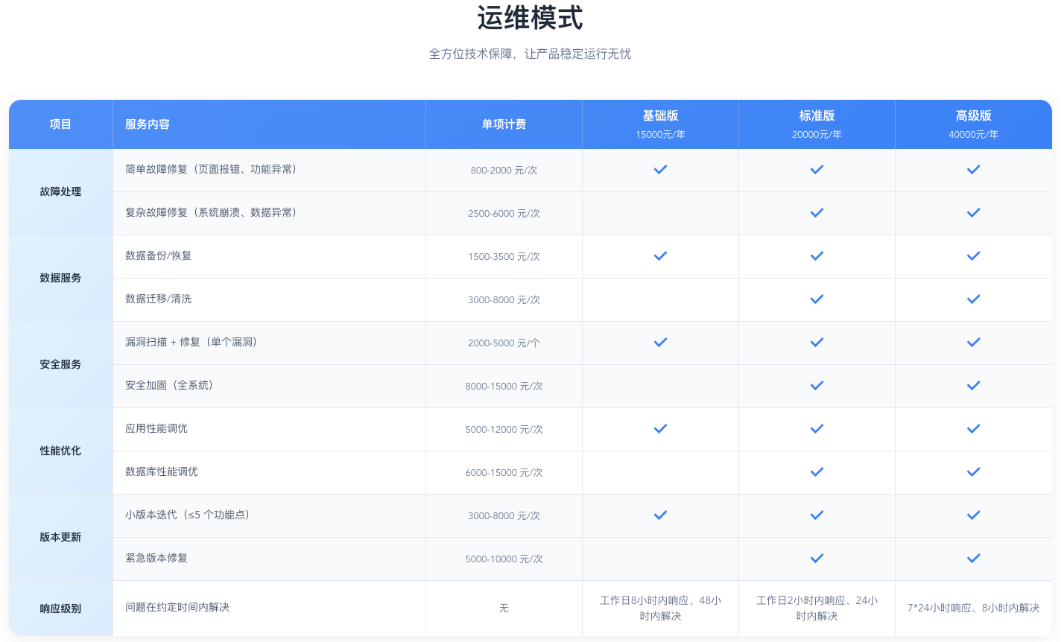Click the 基础版 checkmark for 应用性能调优
The image size is (1064, 642).
pyautogui.click(x=660, y=429)
